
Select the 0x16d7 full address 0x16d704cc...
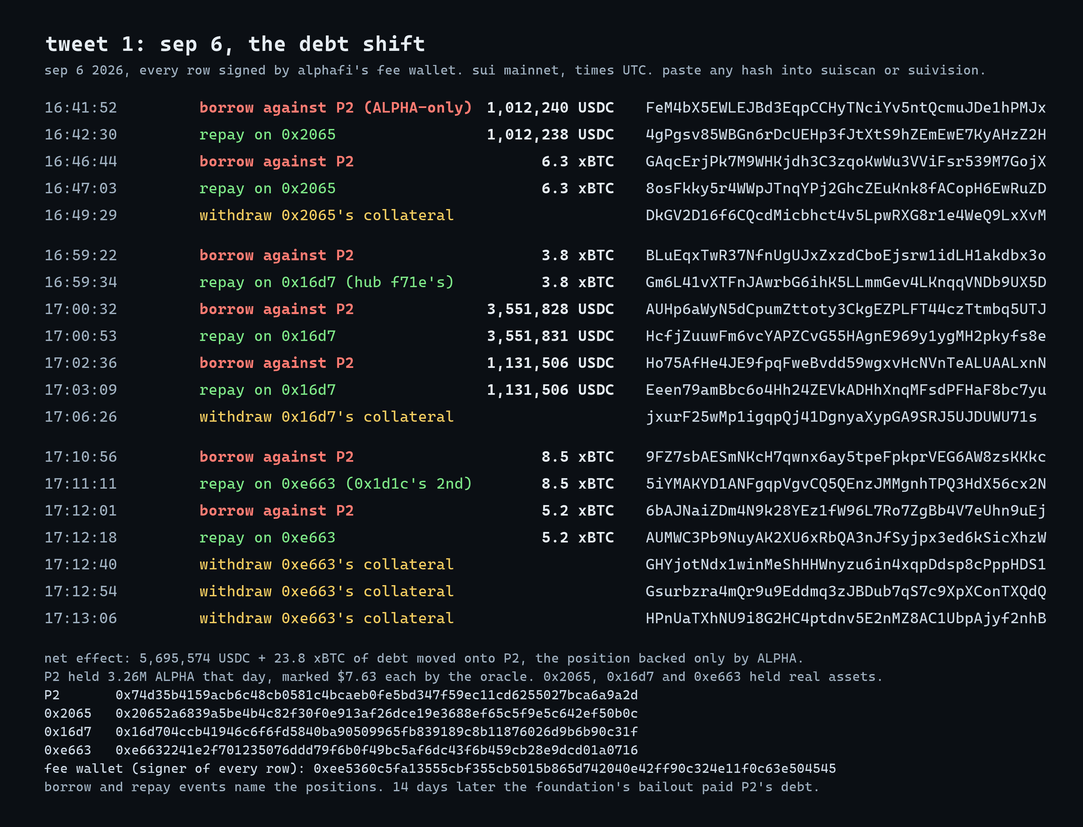point(377,732)
